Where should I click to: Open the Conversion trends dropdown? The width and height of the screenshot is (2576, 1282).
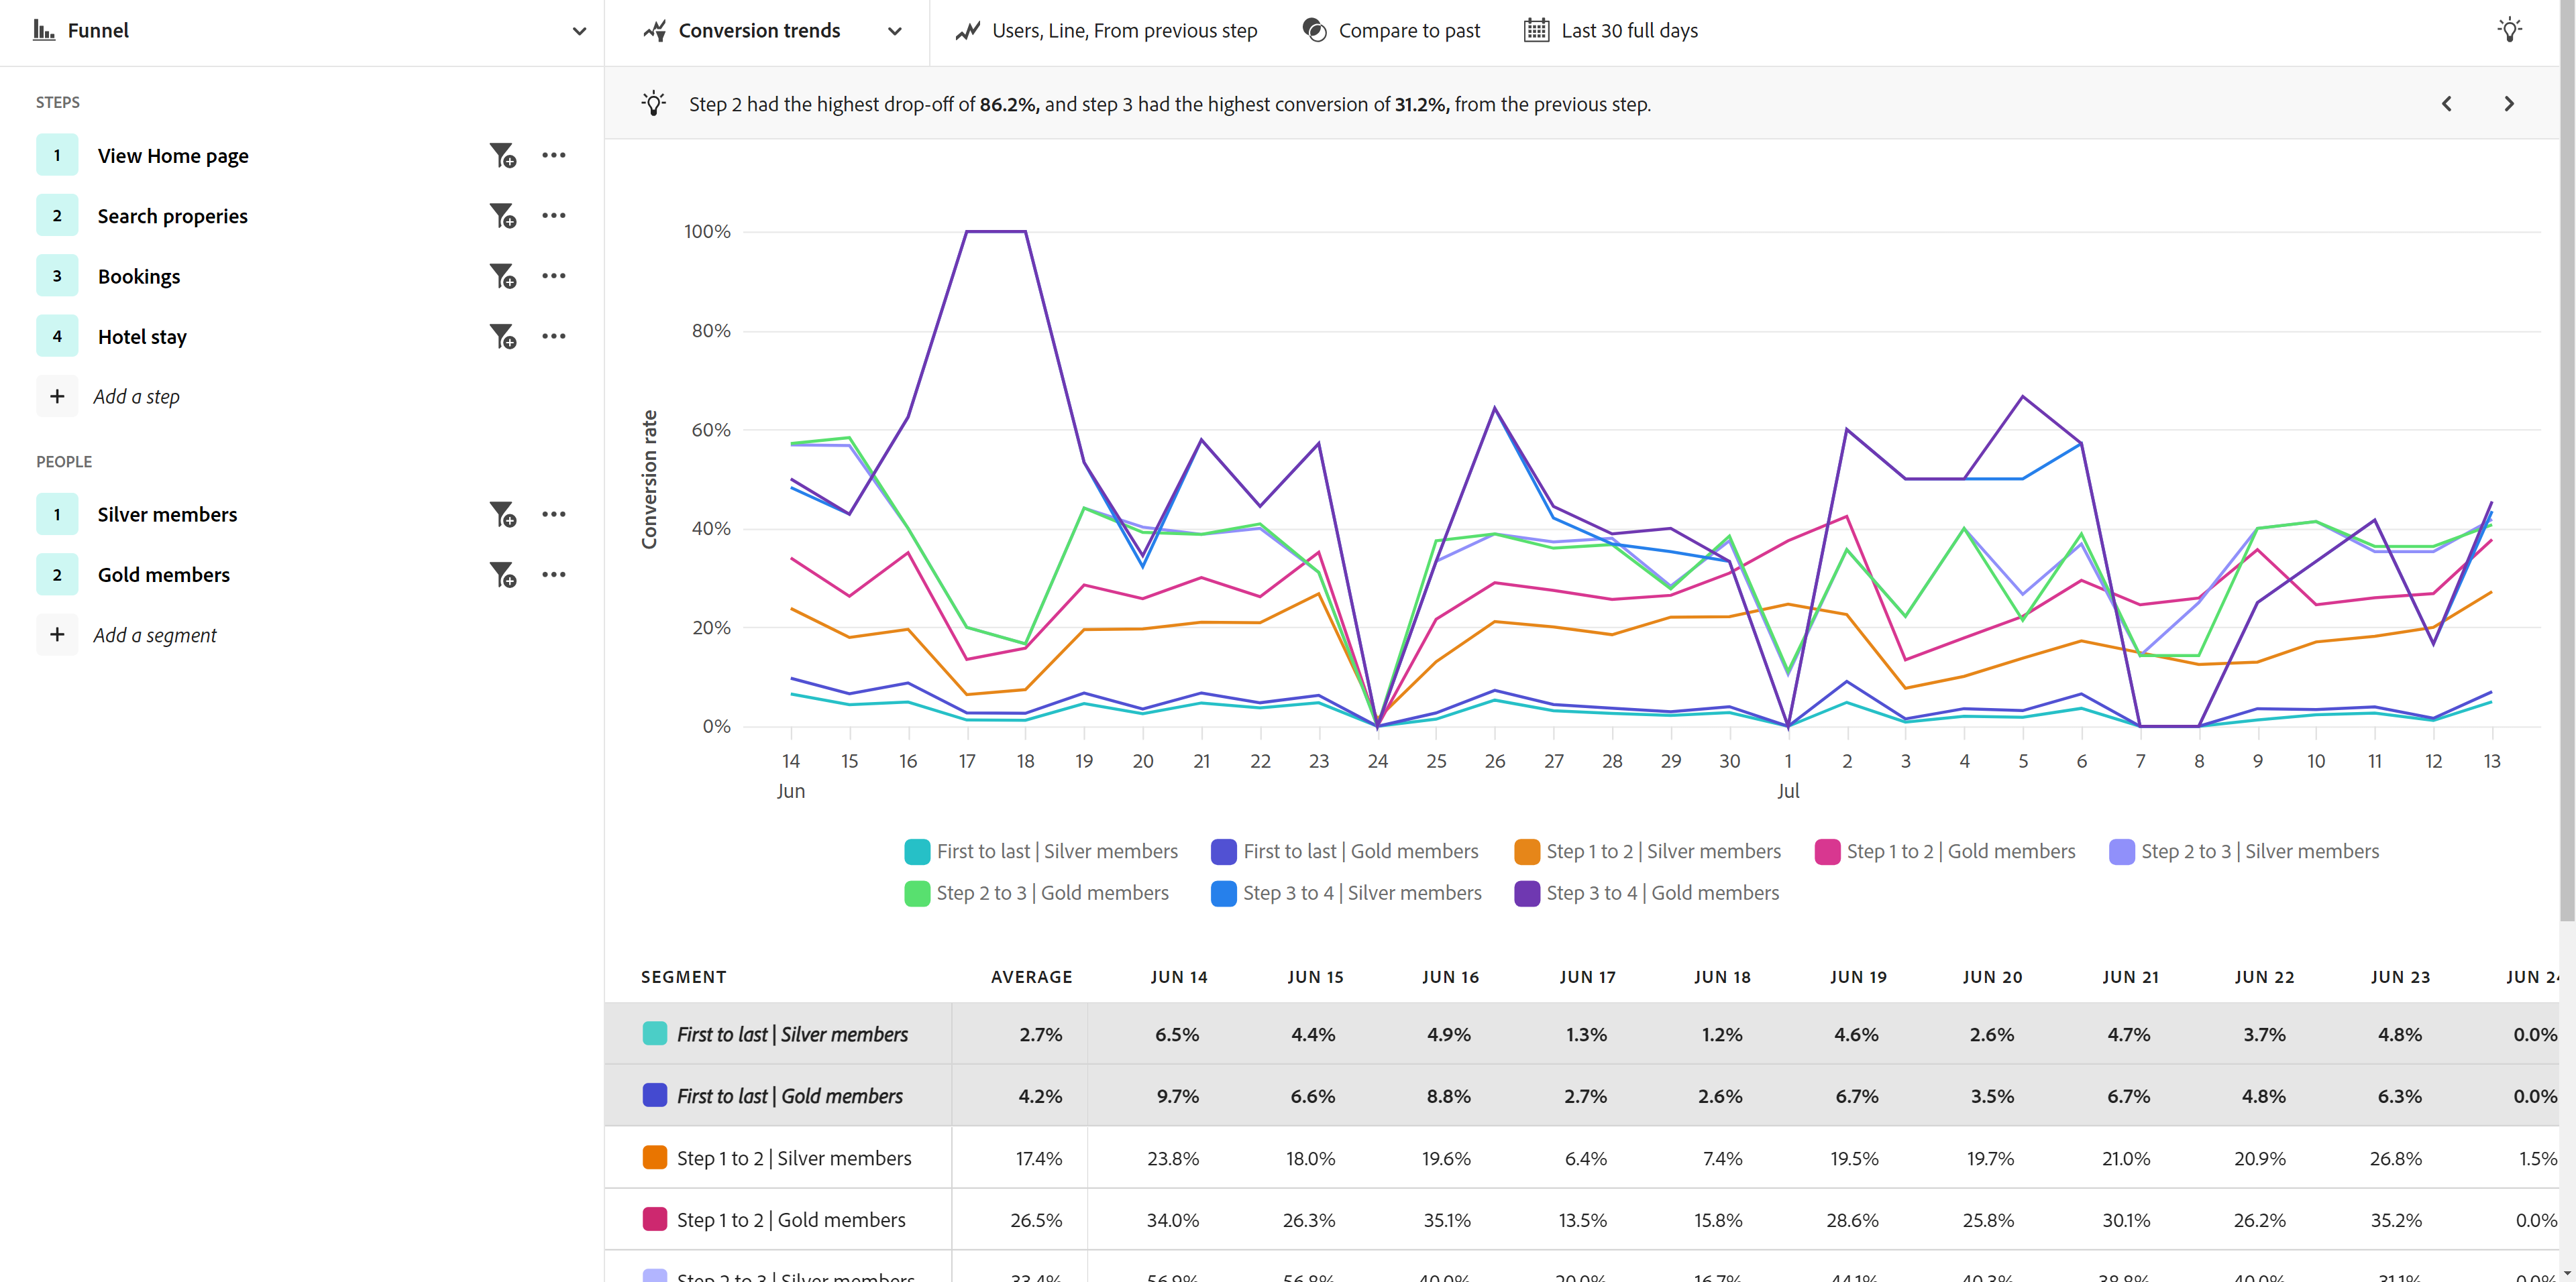(x=894, y=31)
